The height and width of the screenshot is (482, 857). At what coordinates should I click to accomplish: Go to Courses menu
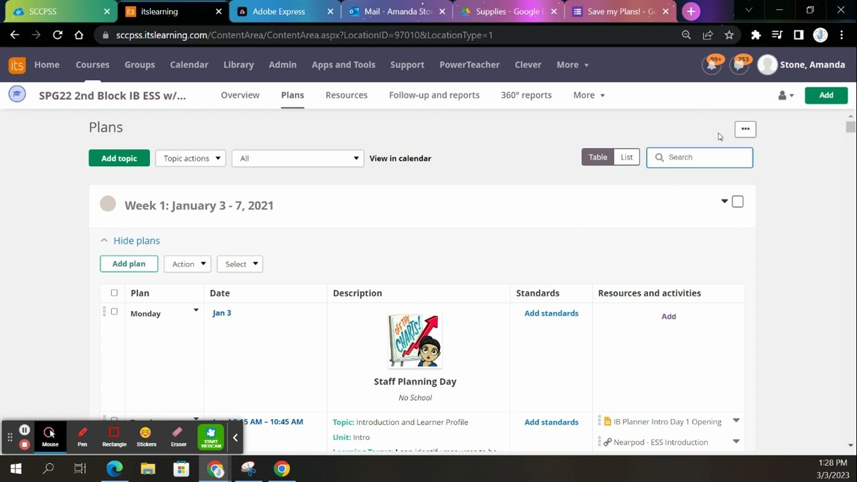pos(92,65)
